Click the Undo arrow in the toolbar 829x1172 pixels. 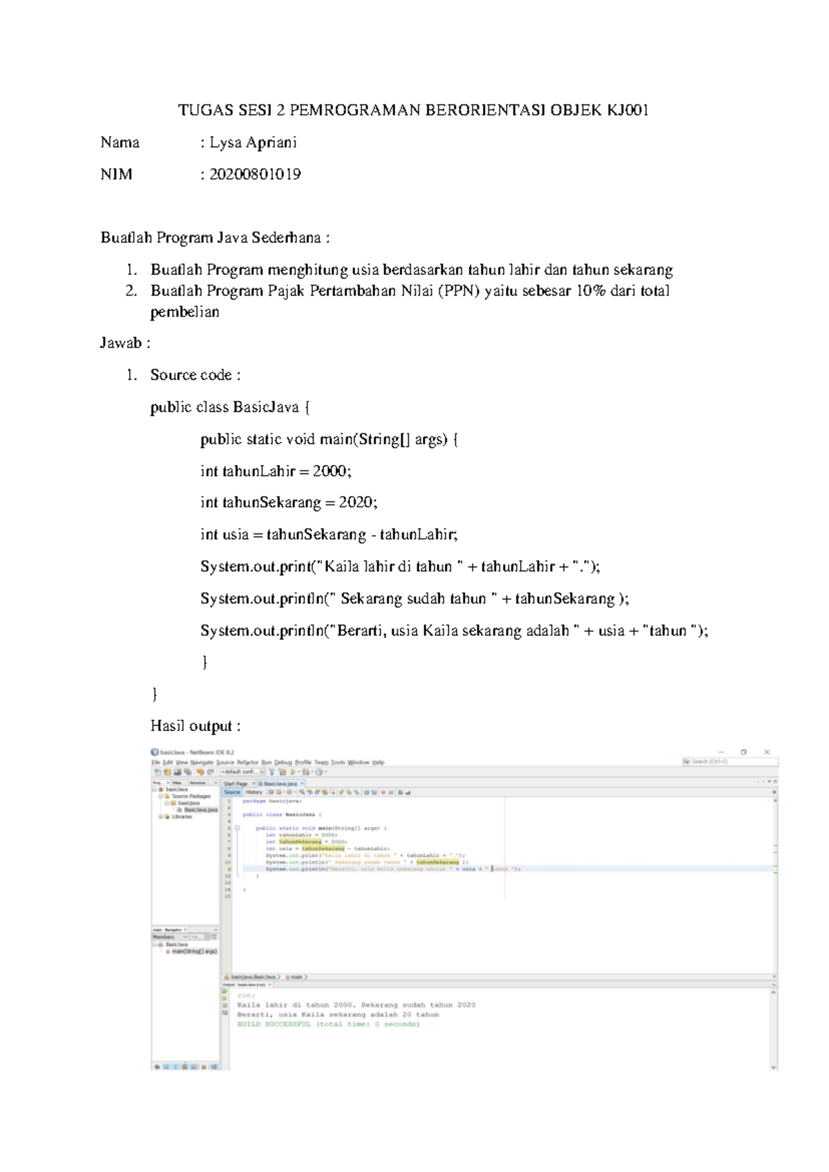200,772
